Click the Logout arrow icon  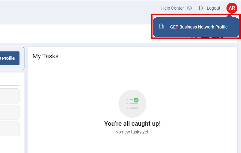click(x=201, y=8)
